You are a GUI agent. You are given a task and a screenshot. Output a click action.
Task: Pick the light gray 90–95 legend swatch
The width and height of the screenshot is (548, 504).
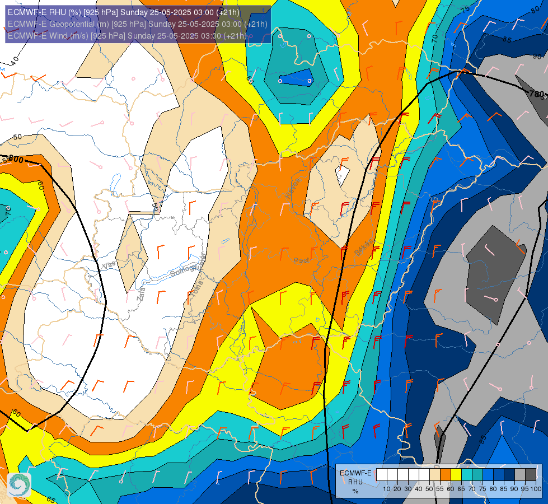click(520, 475)
